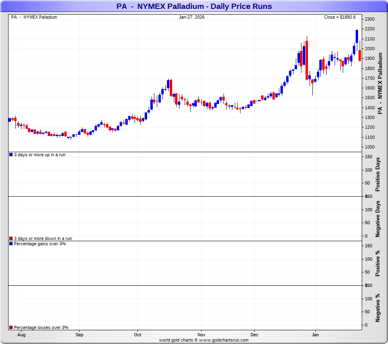The width and height of the screenshot is (388, 344).
Task: Click the tall red candle in late December
Action: click(x=307, y=60)
